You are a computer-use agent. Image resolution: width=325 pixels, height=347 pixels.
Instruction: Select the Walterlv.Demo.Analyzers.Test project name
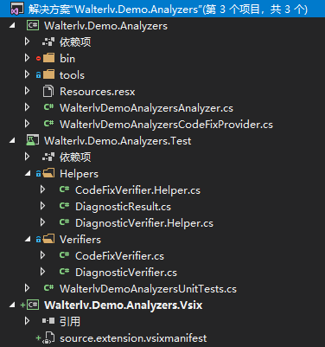(118, 141)
